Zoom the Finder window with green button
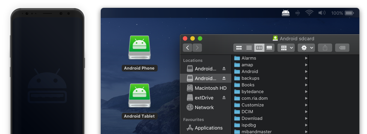Screen dimensions: 367x134 200,39
